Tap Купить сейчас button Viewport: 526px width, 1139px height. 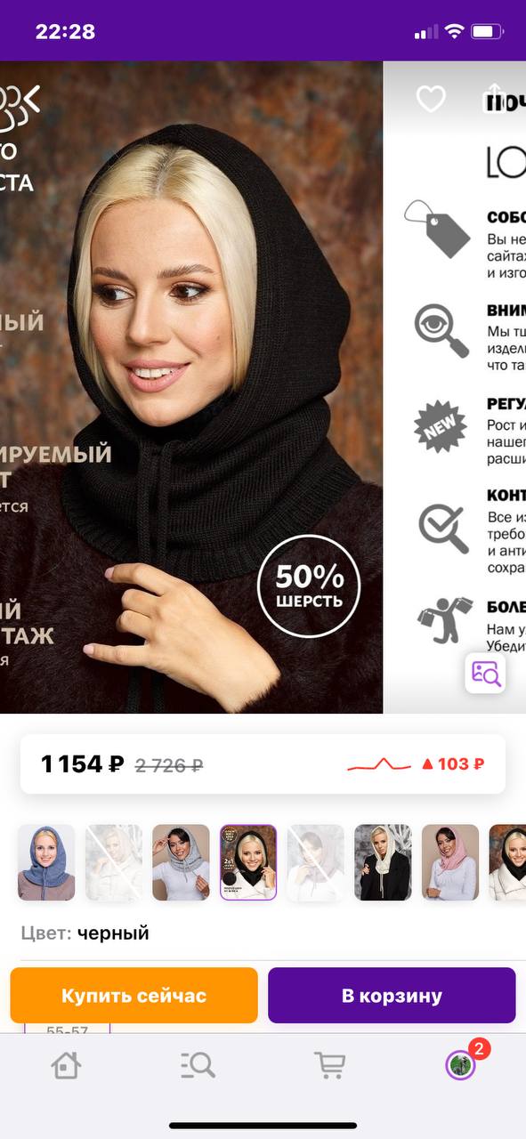point(134,995)
